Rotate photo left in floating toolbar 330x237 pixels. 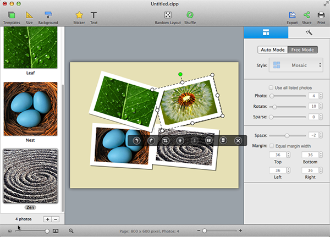137,141
